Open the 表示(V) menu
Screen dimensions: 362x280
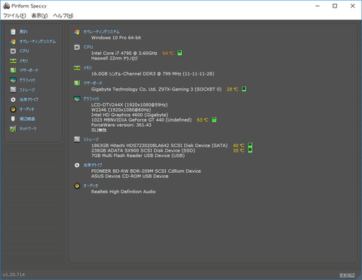tap(39, 16)
